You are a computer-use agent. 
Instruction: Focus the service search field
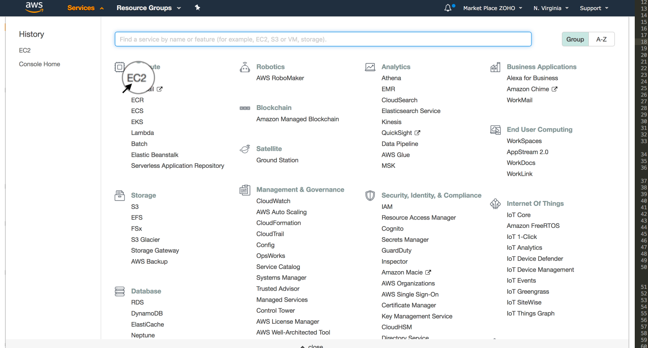[x=323, y=39]
